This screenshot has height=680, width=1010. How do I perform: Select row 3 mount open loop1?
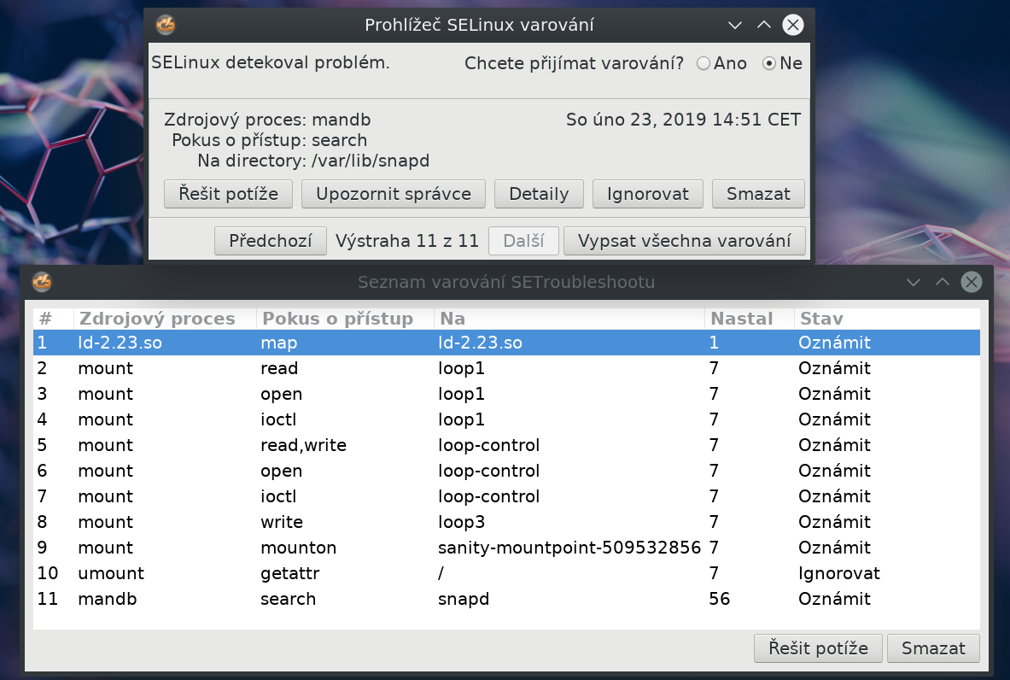[x=506, y=394]
